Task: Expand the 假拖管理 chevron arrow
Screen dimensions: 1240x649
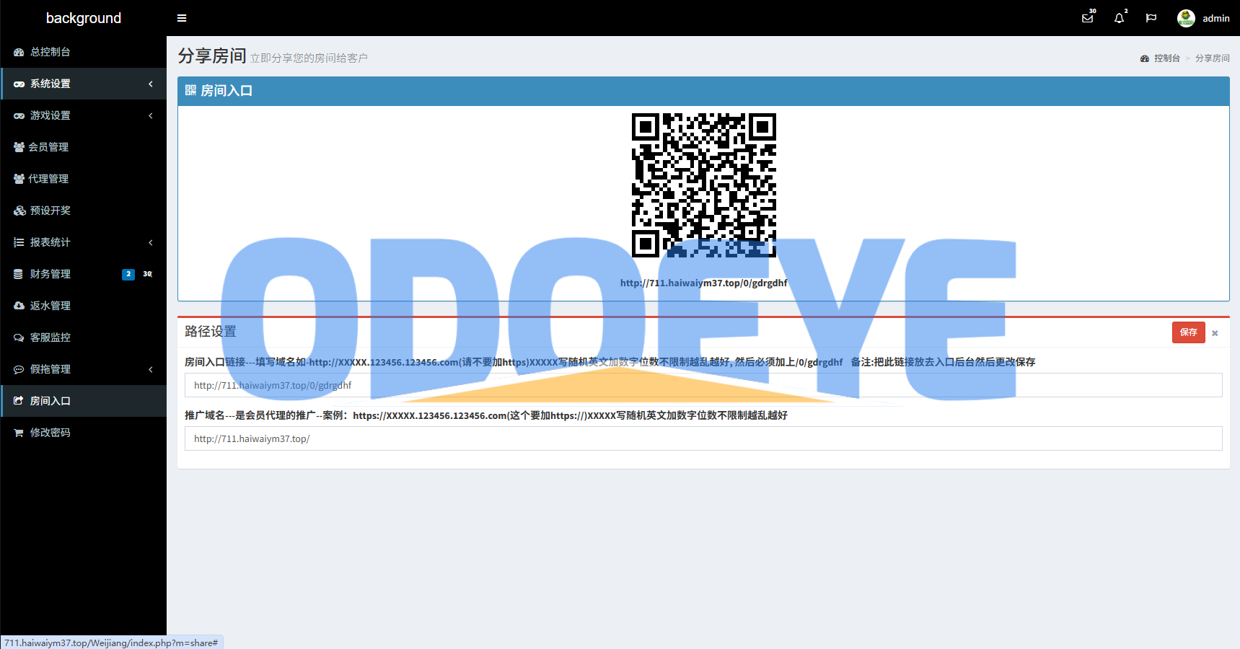Action: point(151,369)
